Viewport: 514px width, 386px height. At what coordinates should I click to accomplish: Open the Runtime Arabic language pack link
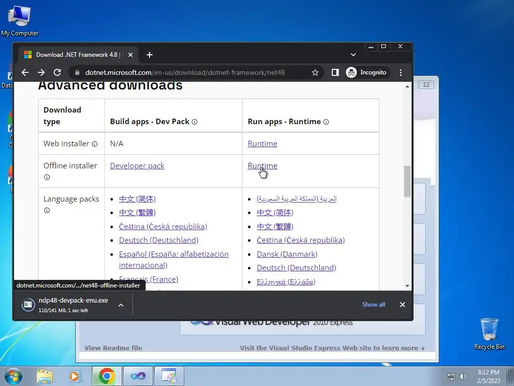(x=296, y=199)
